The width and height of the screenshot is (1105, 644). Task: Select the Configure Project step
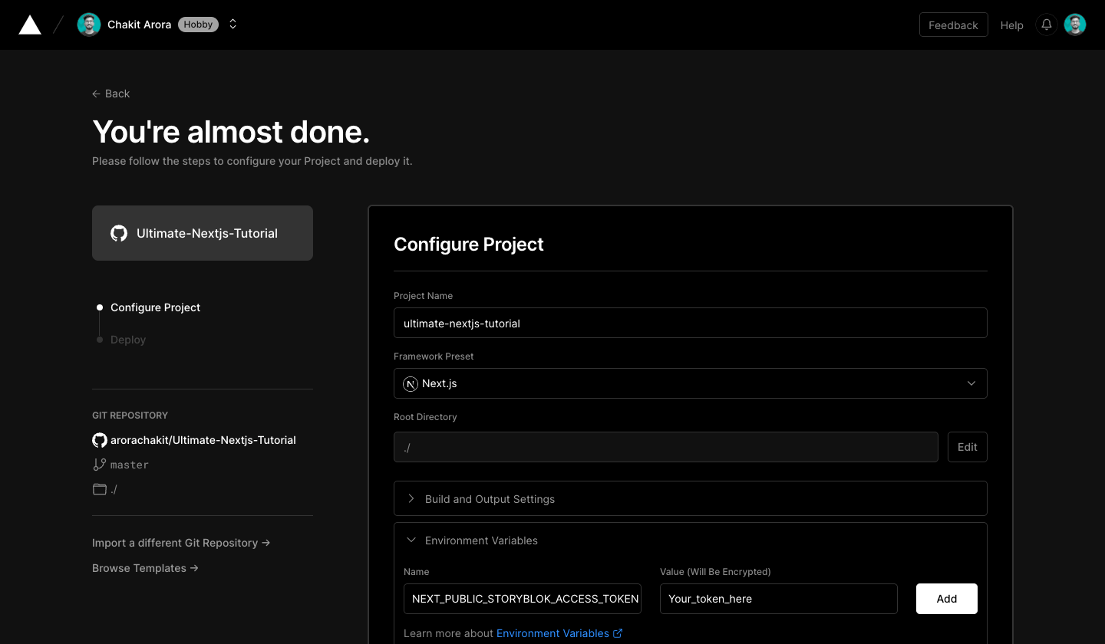tap(155, 307)
